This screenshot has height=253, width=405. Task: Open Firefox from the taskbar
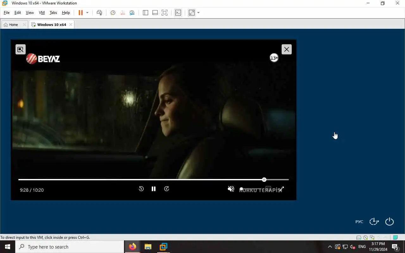pos(133,247)
